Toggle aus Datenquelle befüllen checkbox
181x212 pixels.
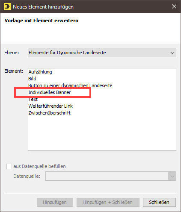[x=9, y=166]
